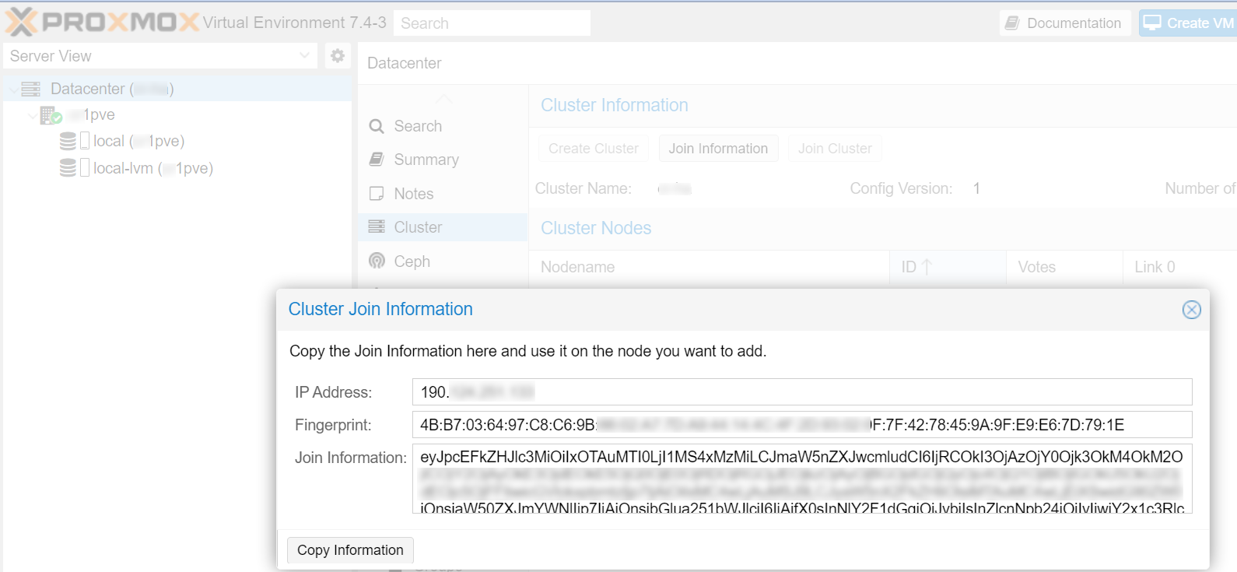Click the local storage database icon
The height and width of the screenshot is (572, 1237).
coord(68,141)
